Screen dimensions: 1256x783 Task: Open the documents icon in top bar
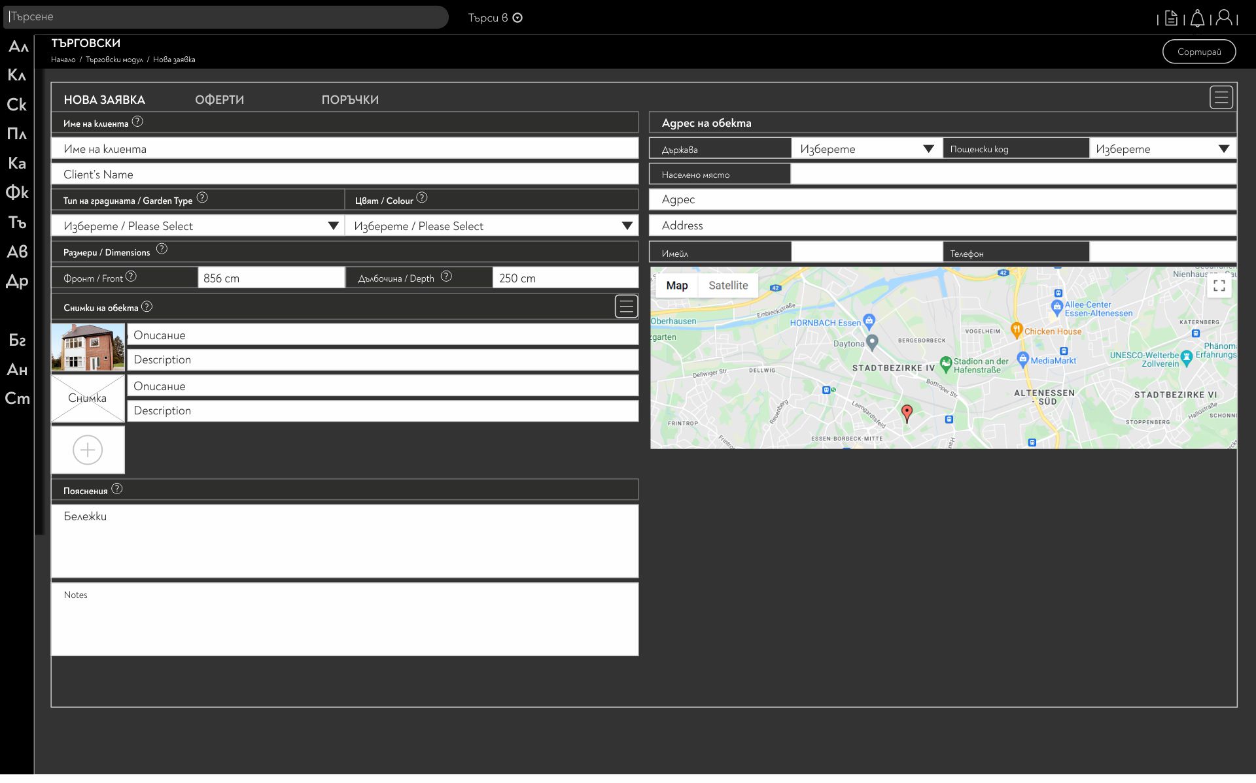coord(1171,18)
